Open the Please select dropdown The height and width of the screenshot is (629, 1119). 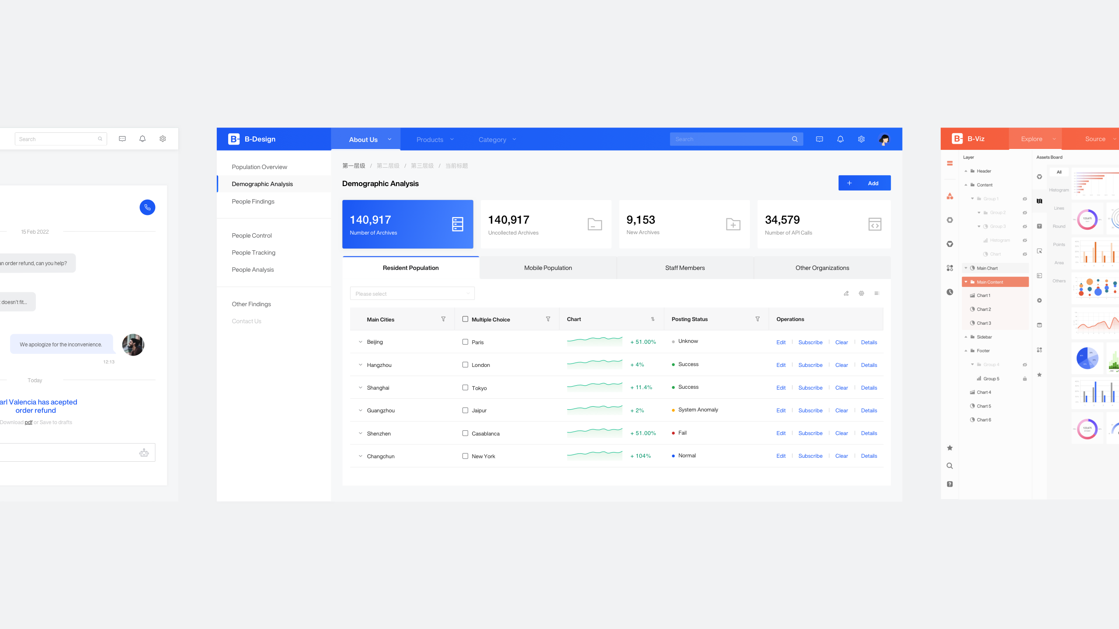click(x=411, y=293)
